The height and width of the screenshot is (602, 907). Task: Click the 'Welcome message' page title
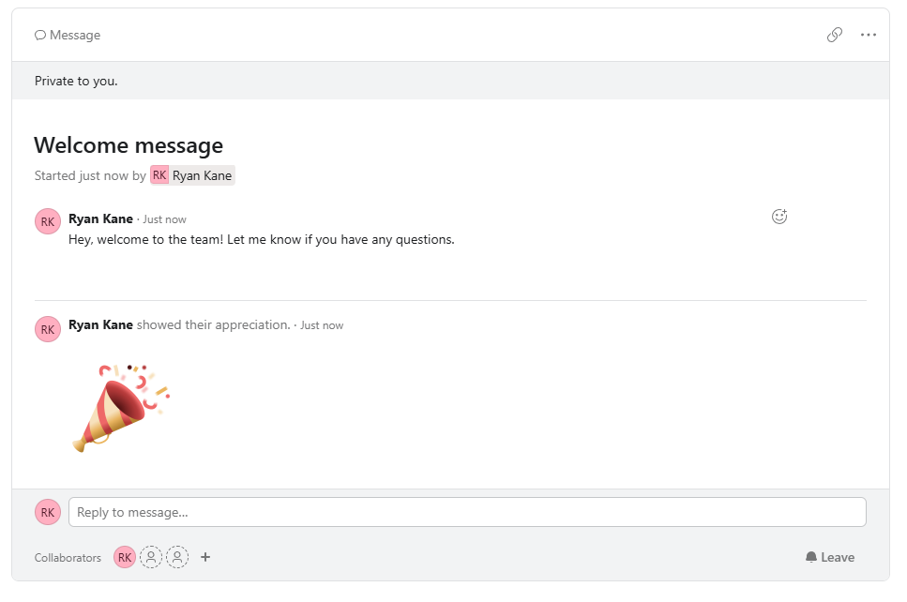(128, 145)
